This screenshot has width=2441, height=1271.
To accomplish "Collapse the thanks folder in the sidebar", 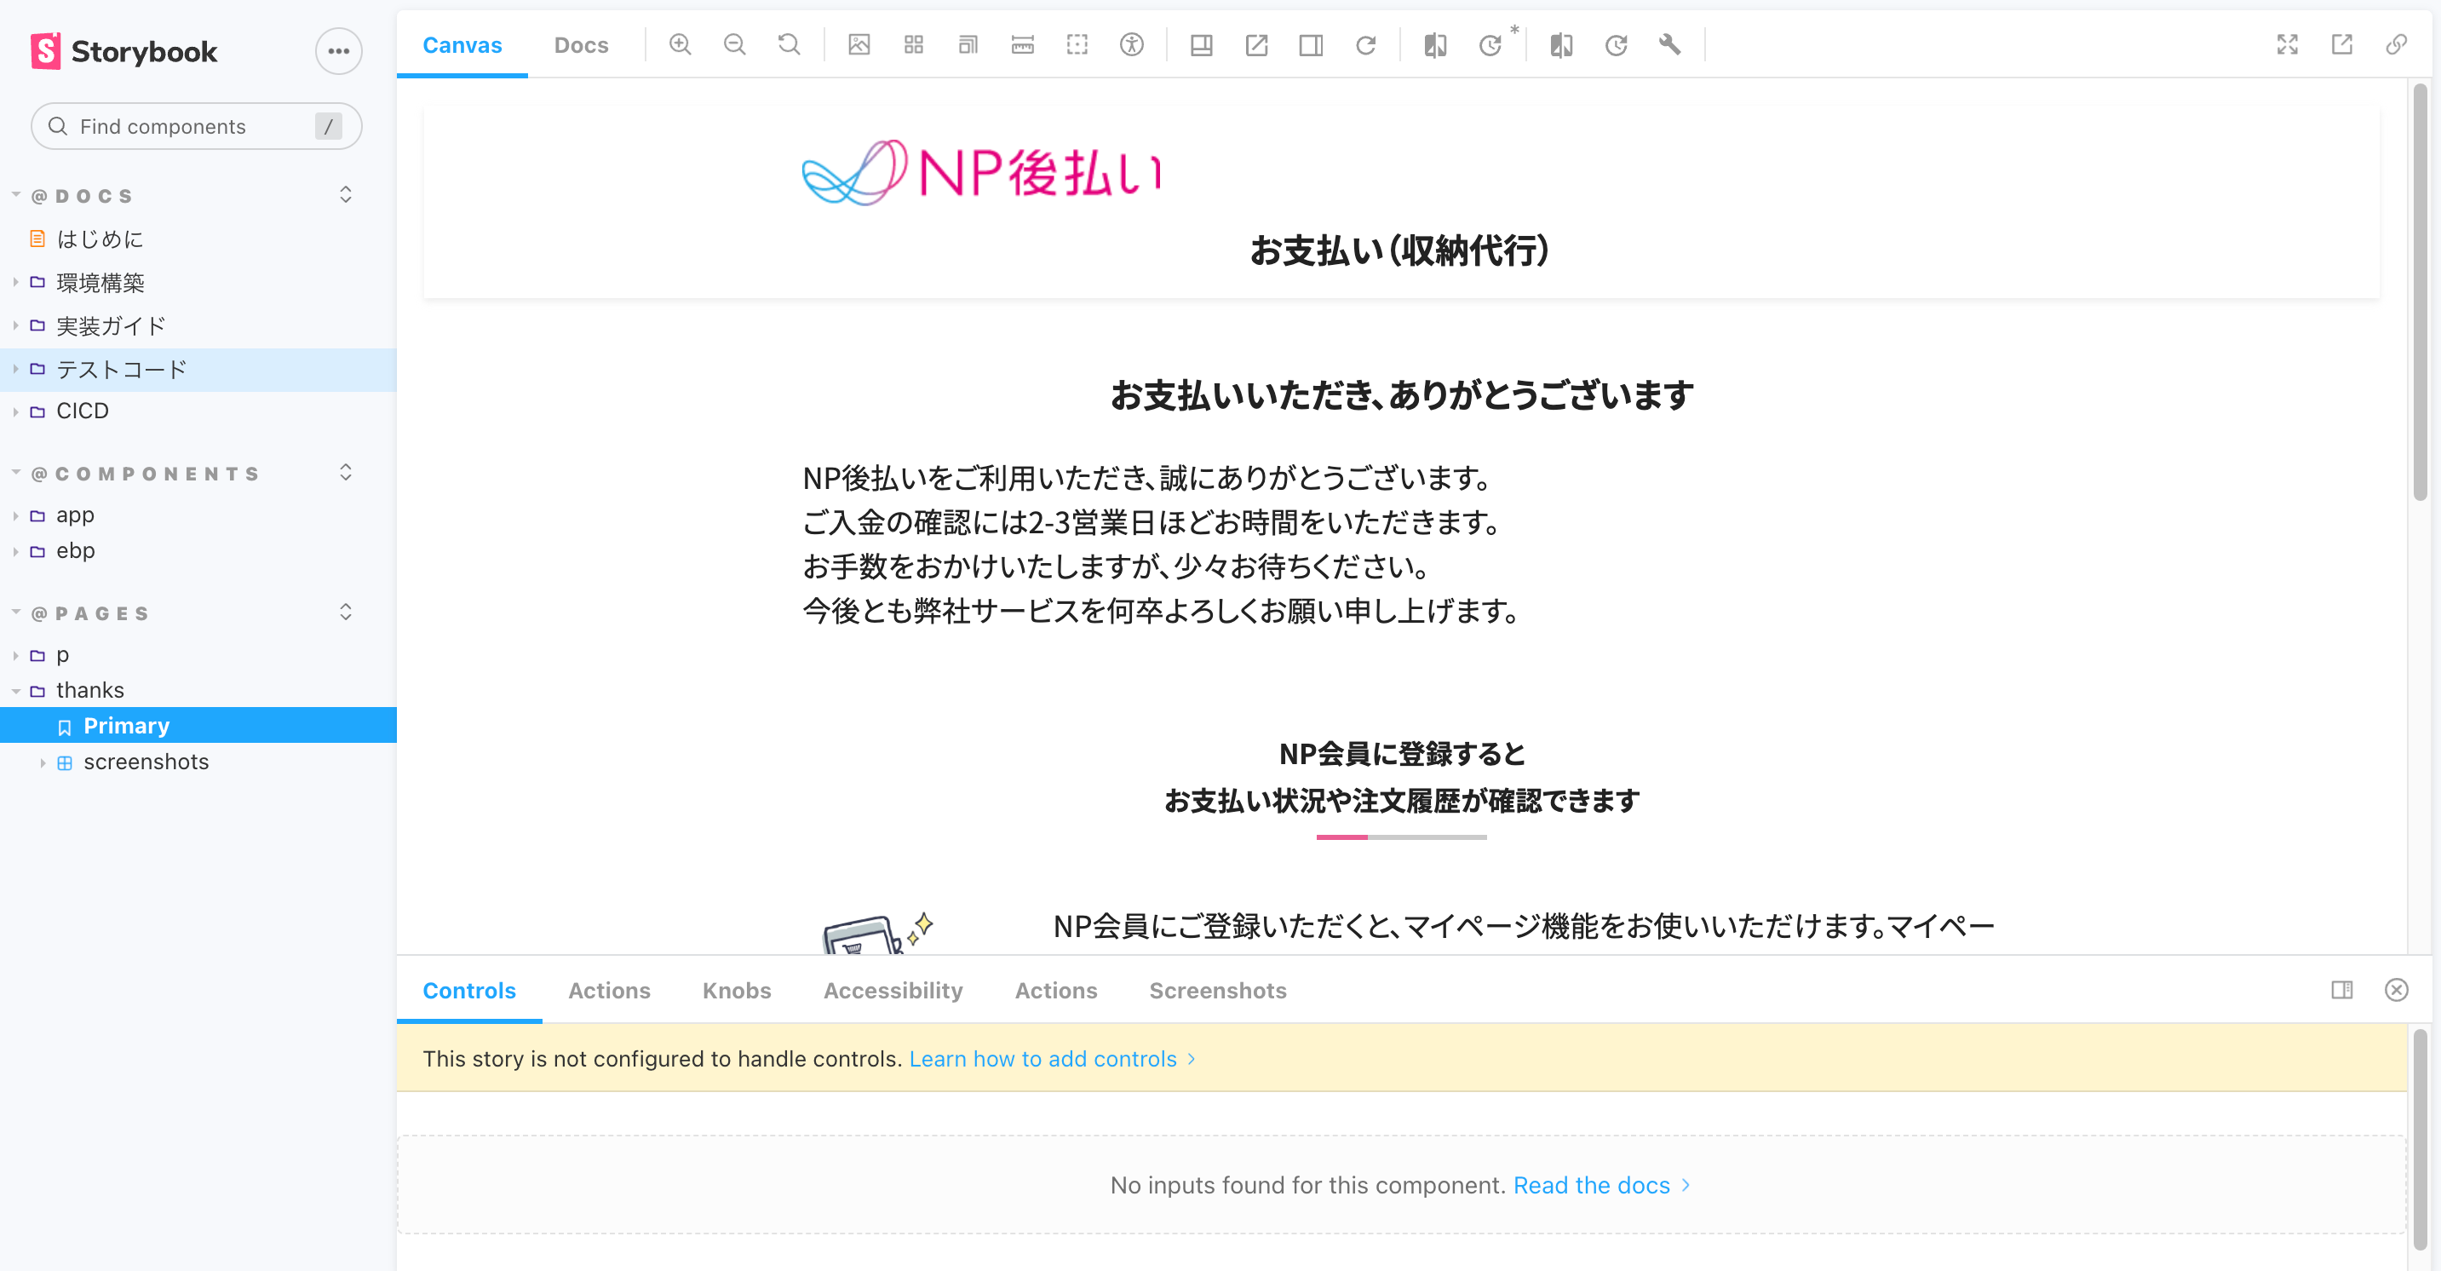I will (x=89, y=690).
